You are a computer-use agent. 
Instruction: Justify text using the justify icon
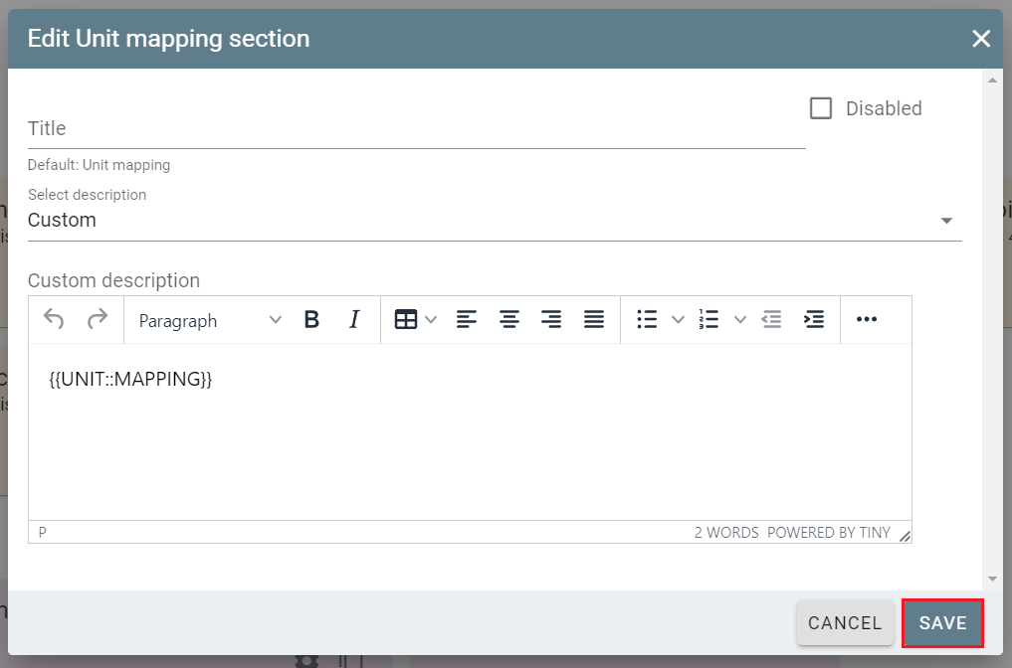[594, 319]
